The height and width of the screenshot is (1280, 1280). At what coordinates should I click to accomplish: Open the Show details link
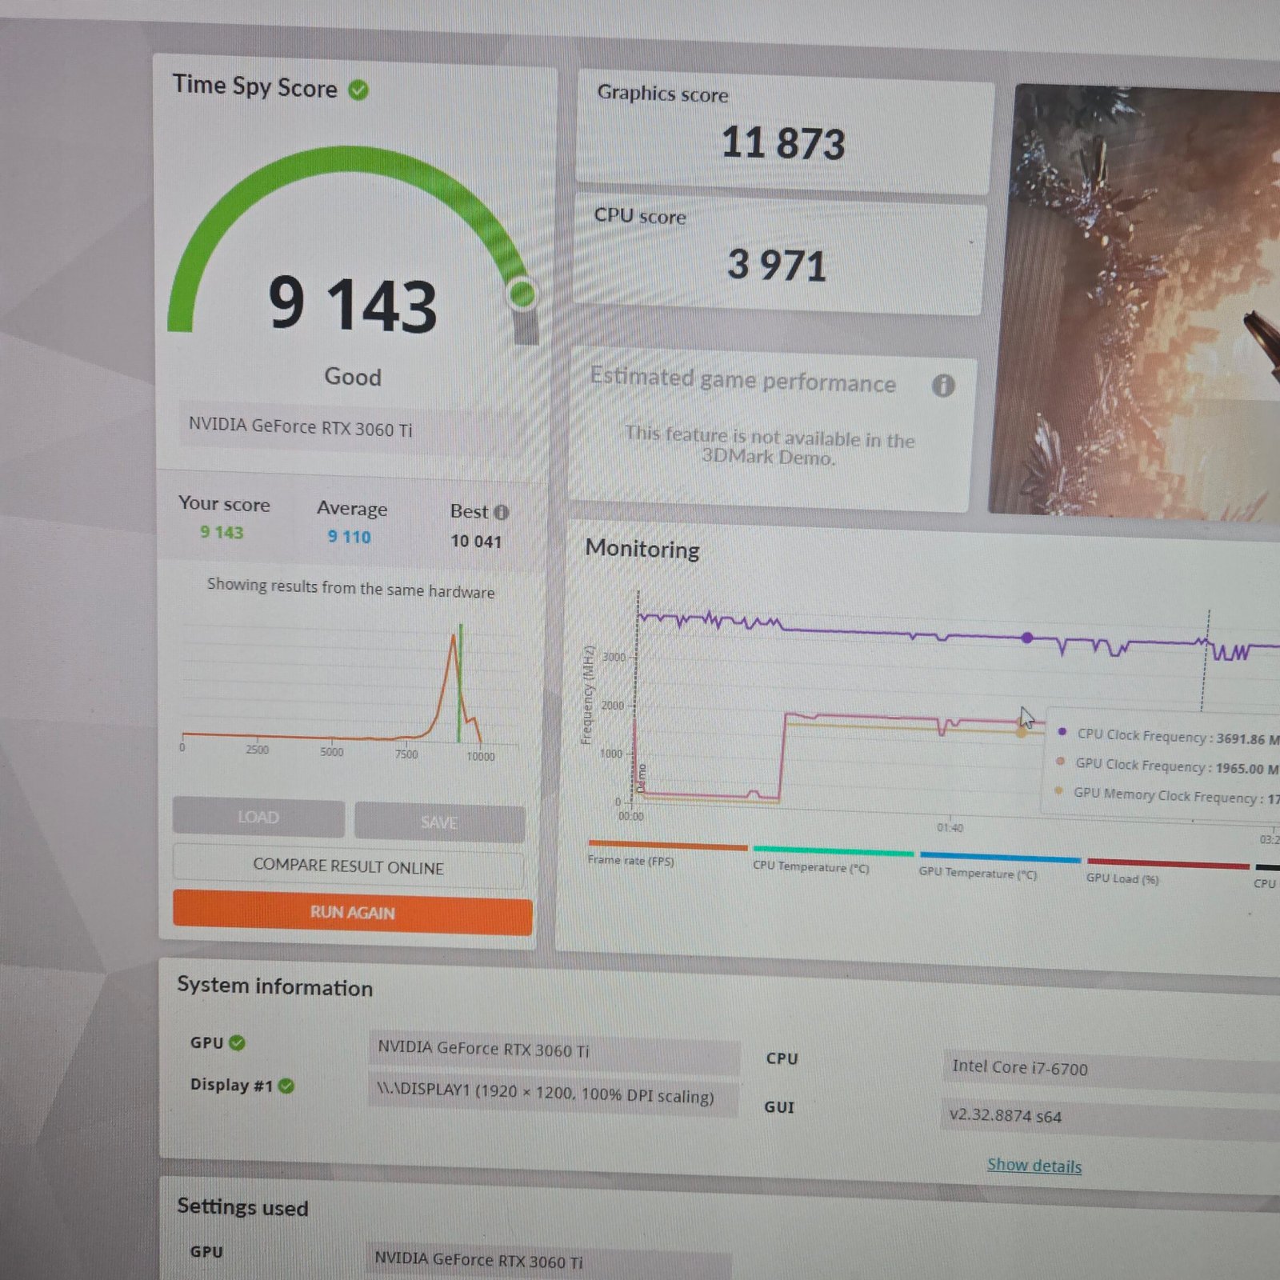coord(1034,1166)
